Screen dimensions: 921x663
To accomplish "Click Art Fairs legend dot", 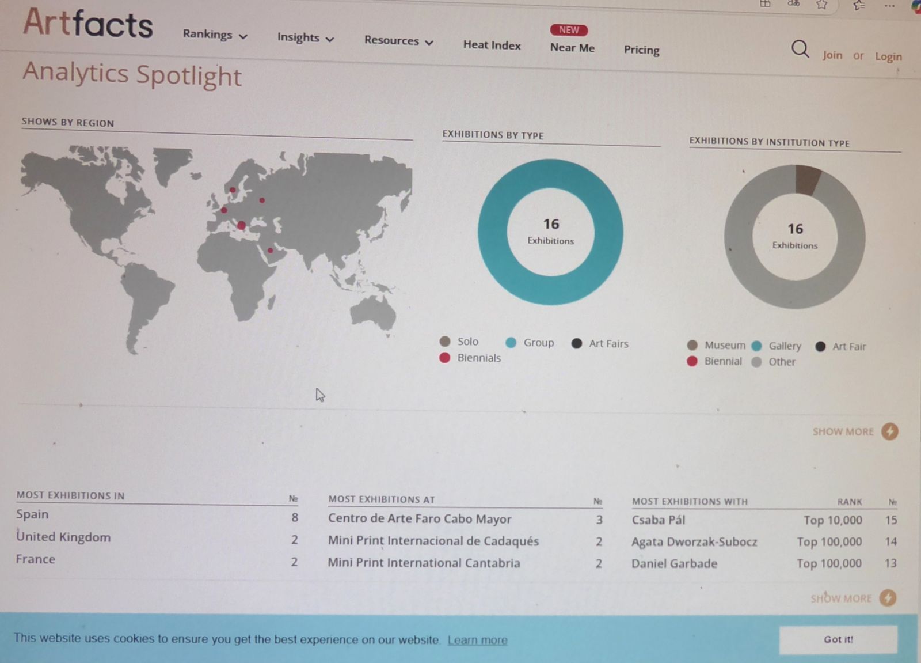I will [576, 343].
